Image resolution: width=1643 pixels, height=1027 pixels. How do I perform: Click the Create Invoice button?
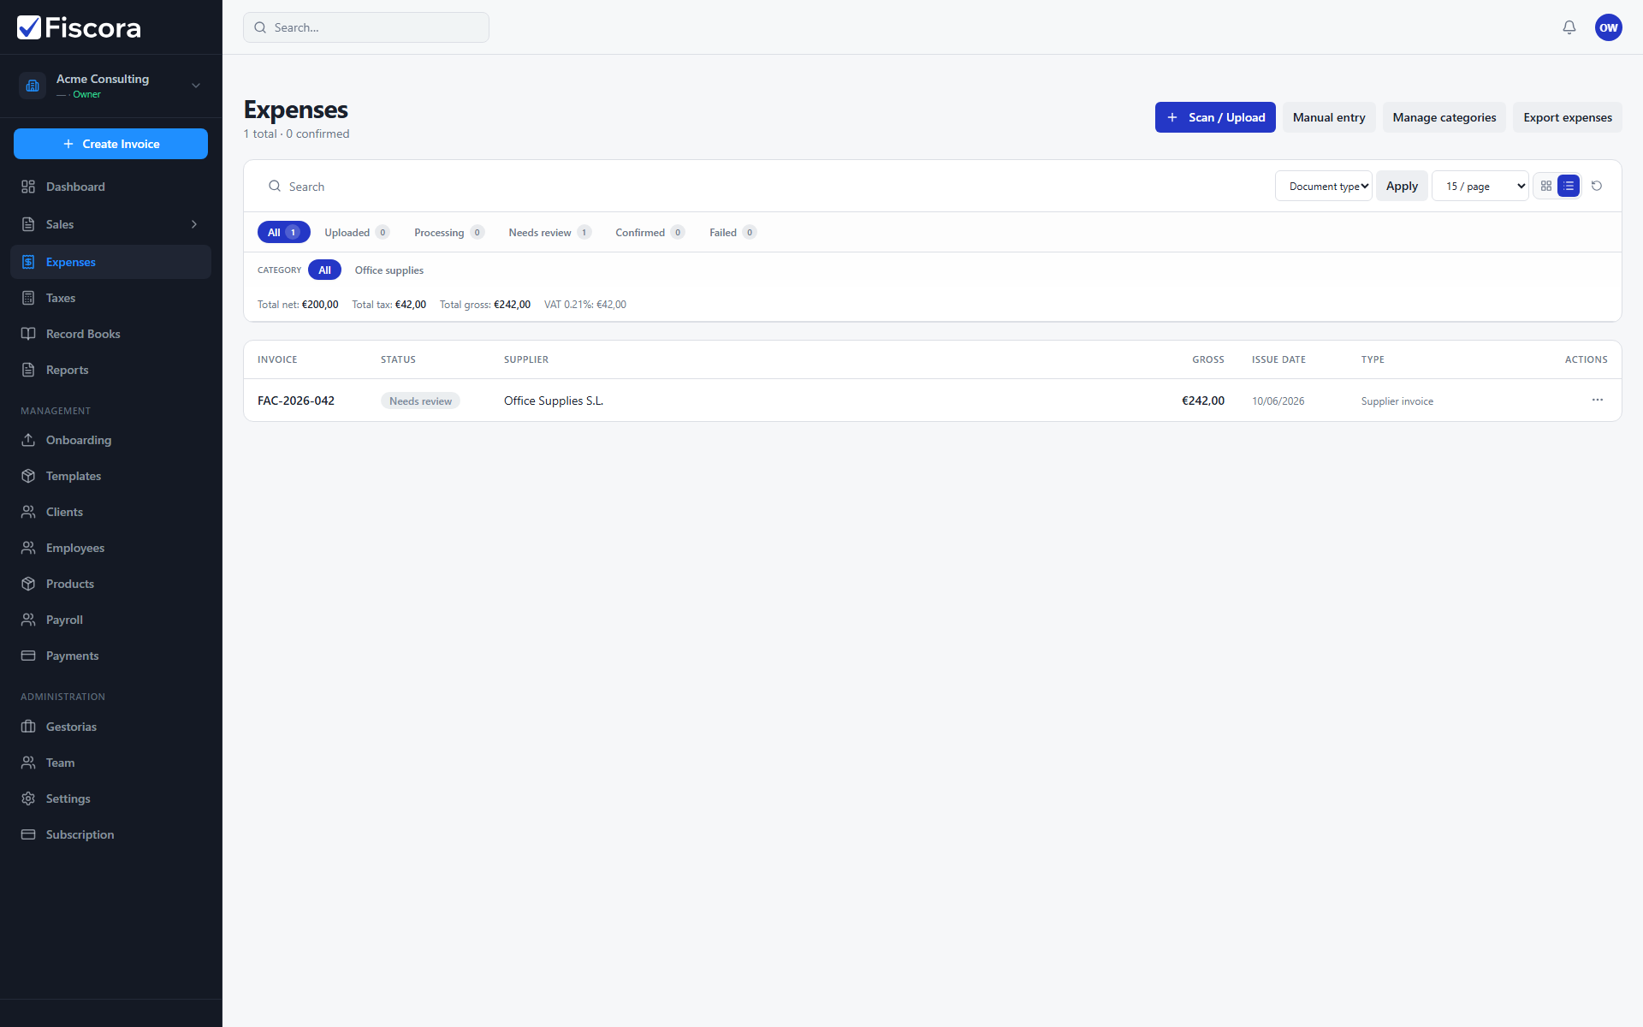point(110,144)
